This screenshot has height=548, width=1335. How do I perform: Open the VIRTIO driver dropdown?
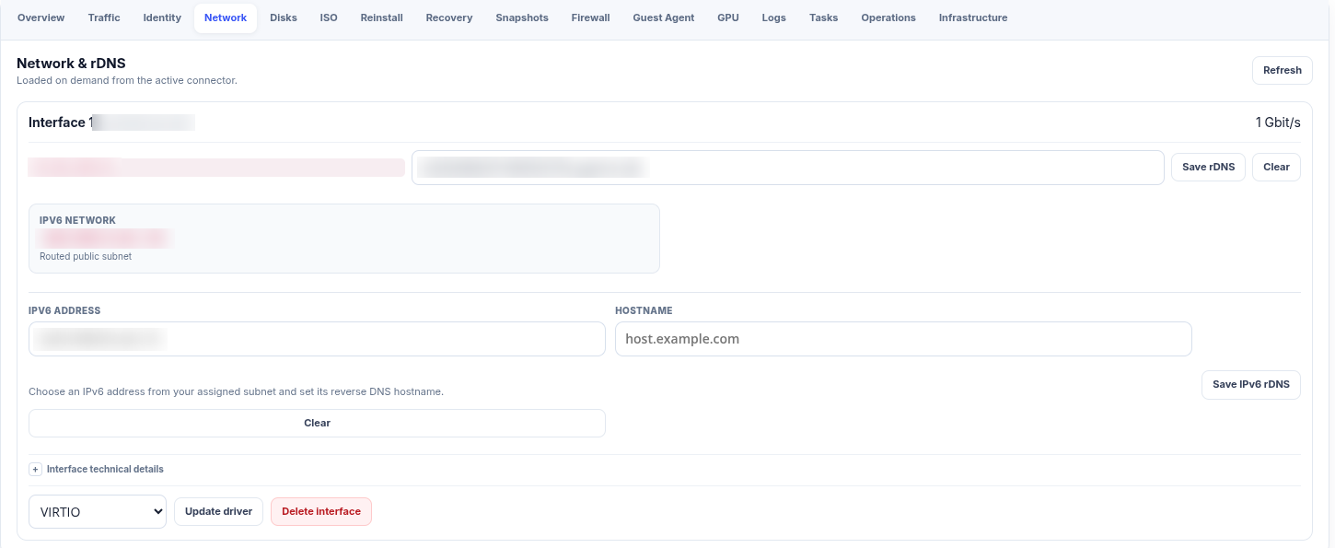(x=98, y=512)
